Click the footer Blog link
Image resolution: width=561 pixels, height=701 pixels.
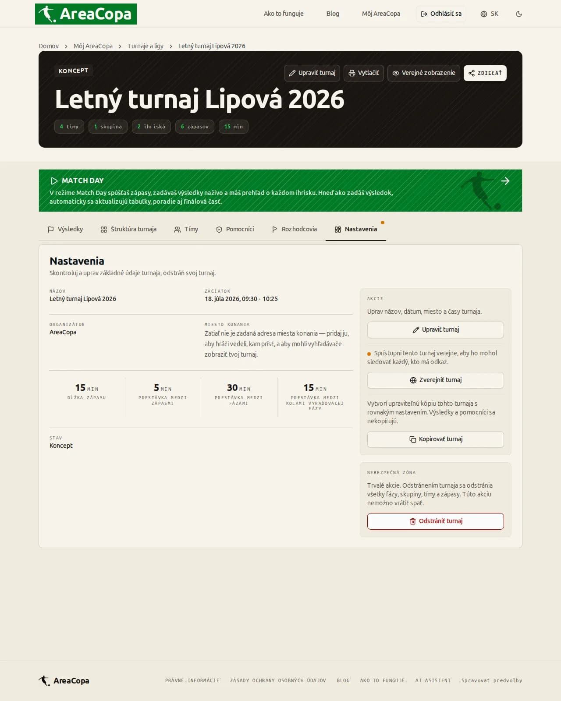coord(343,681)
